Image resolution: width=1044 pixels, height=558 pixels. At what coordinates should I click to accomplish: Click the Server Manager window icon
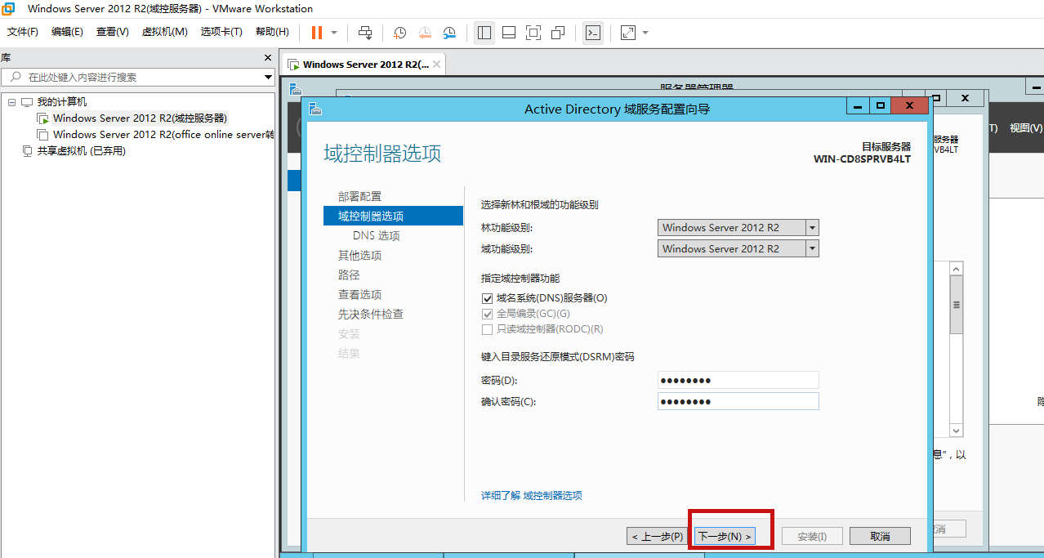click(x=295, y=90)
